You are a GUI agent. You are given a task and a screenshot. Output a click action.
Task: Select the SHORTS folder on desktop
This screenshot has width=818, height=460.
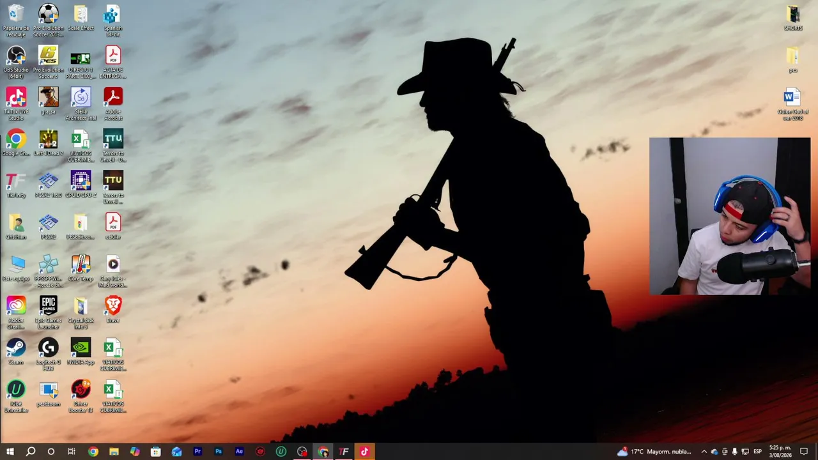[793, 18]
